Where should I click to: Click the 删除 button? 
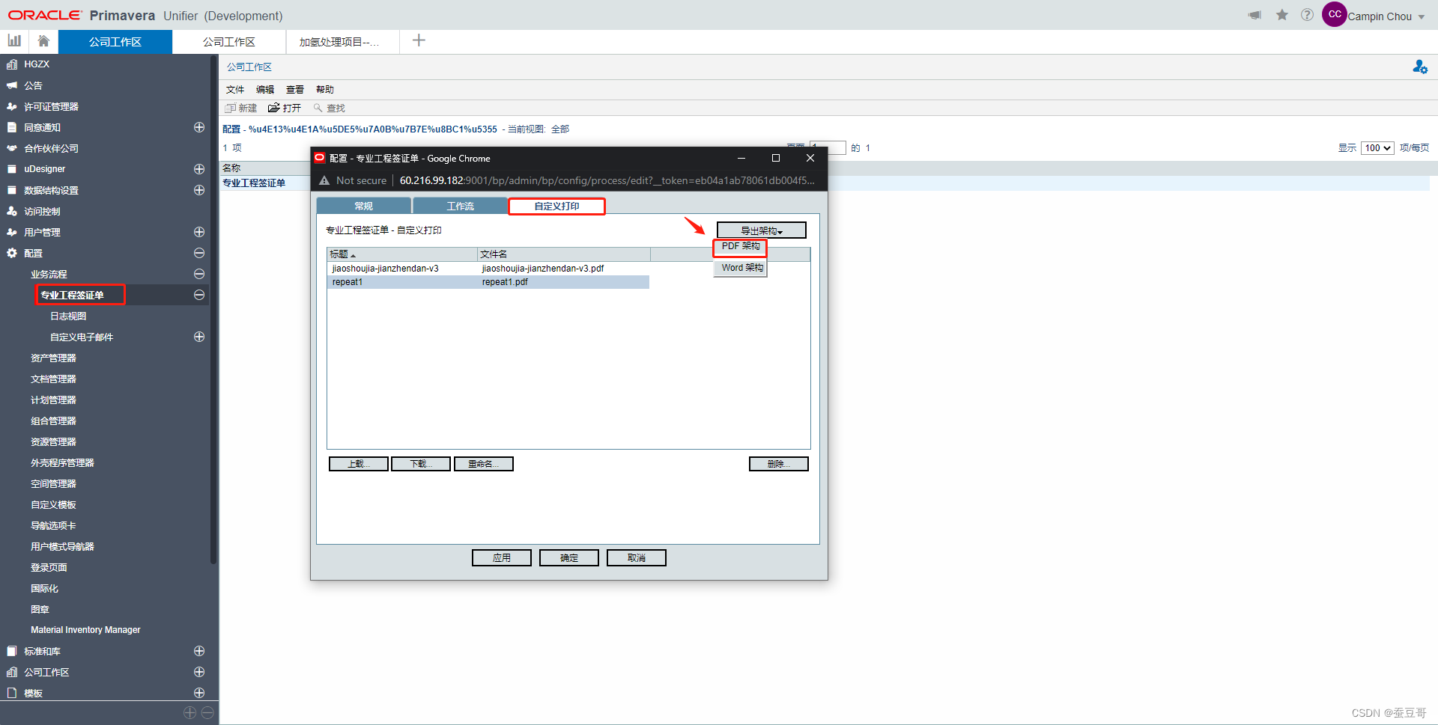tap(778, 465)
